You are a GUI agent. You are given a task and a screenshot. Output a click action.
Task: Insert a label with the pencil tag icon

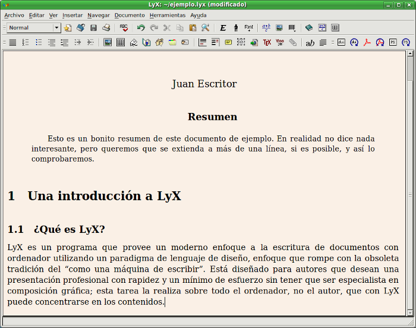[x=134, y=42]
